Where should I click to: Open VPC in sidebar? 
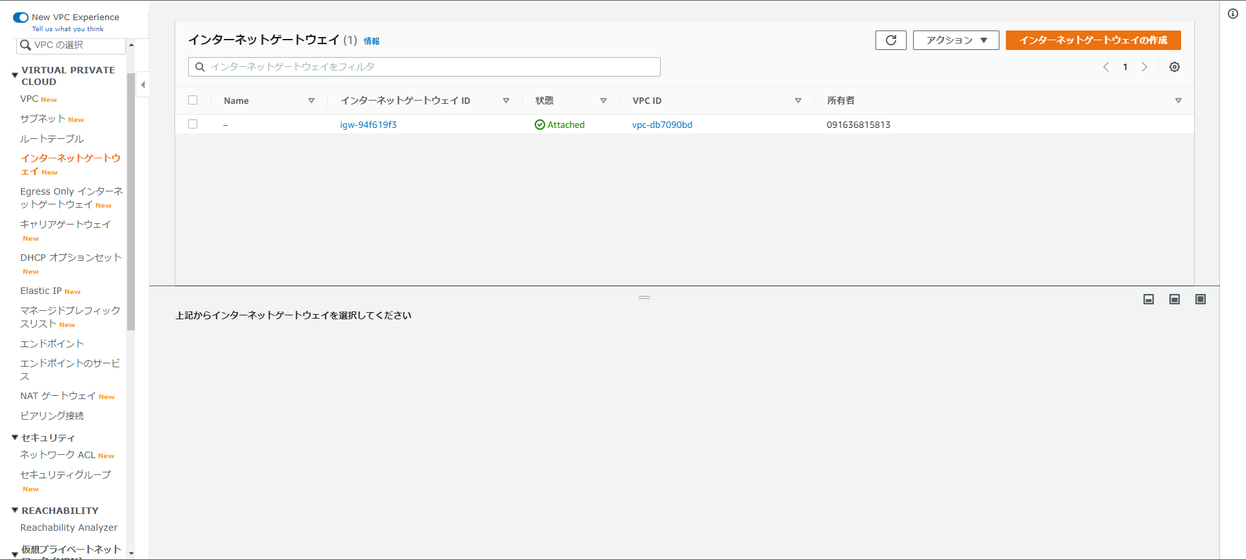[29, 99]
